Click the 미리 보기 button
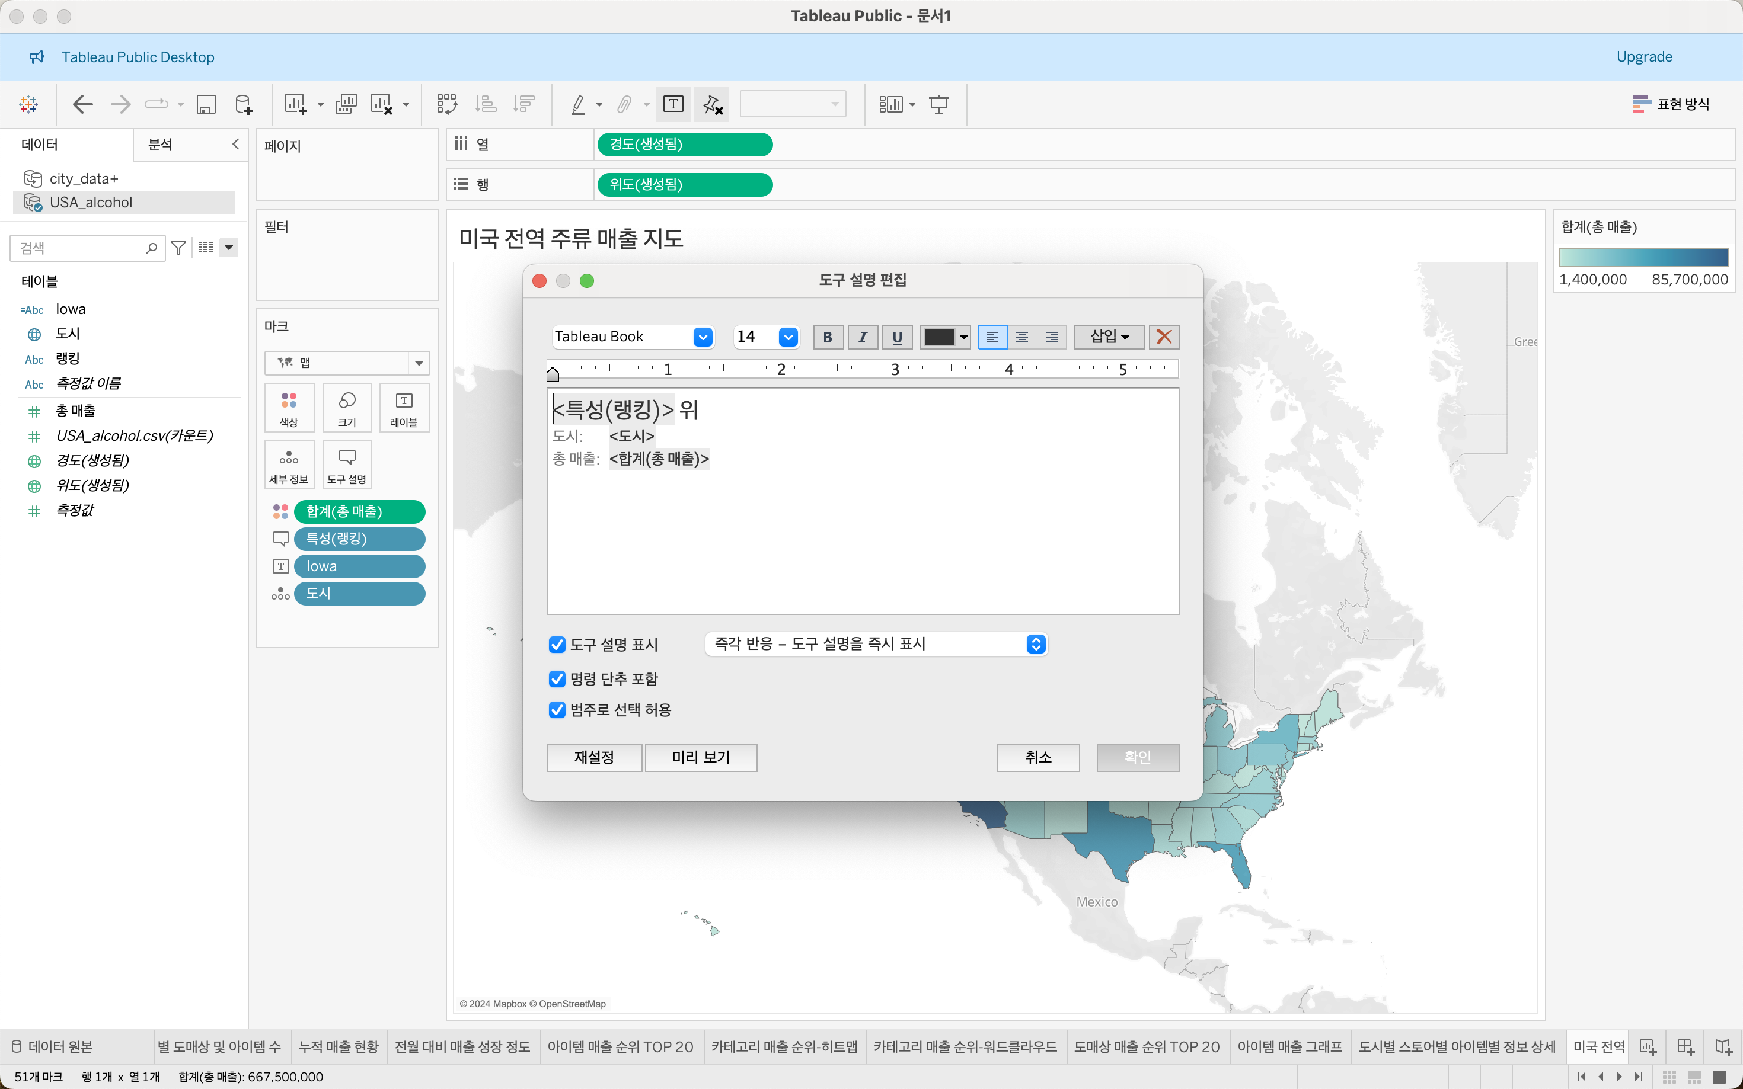Image resolution: width=1743 pixels, height=1089 pixels. click(x=700, y=757)
